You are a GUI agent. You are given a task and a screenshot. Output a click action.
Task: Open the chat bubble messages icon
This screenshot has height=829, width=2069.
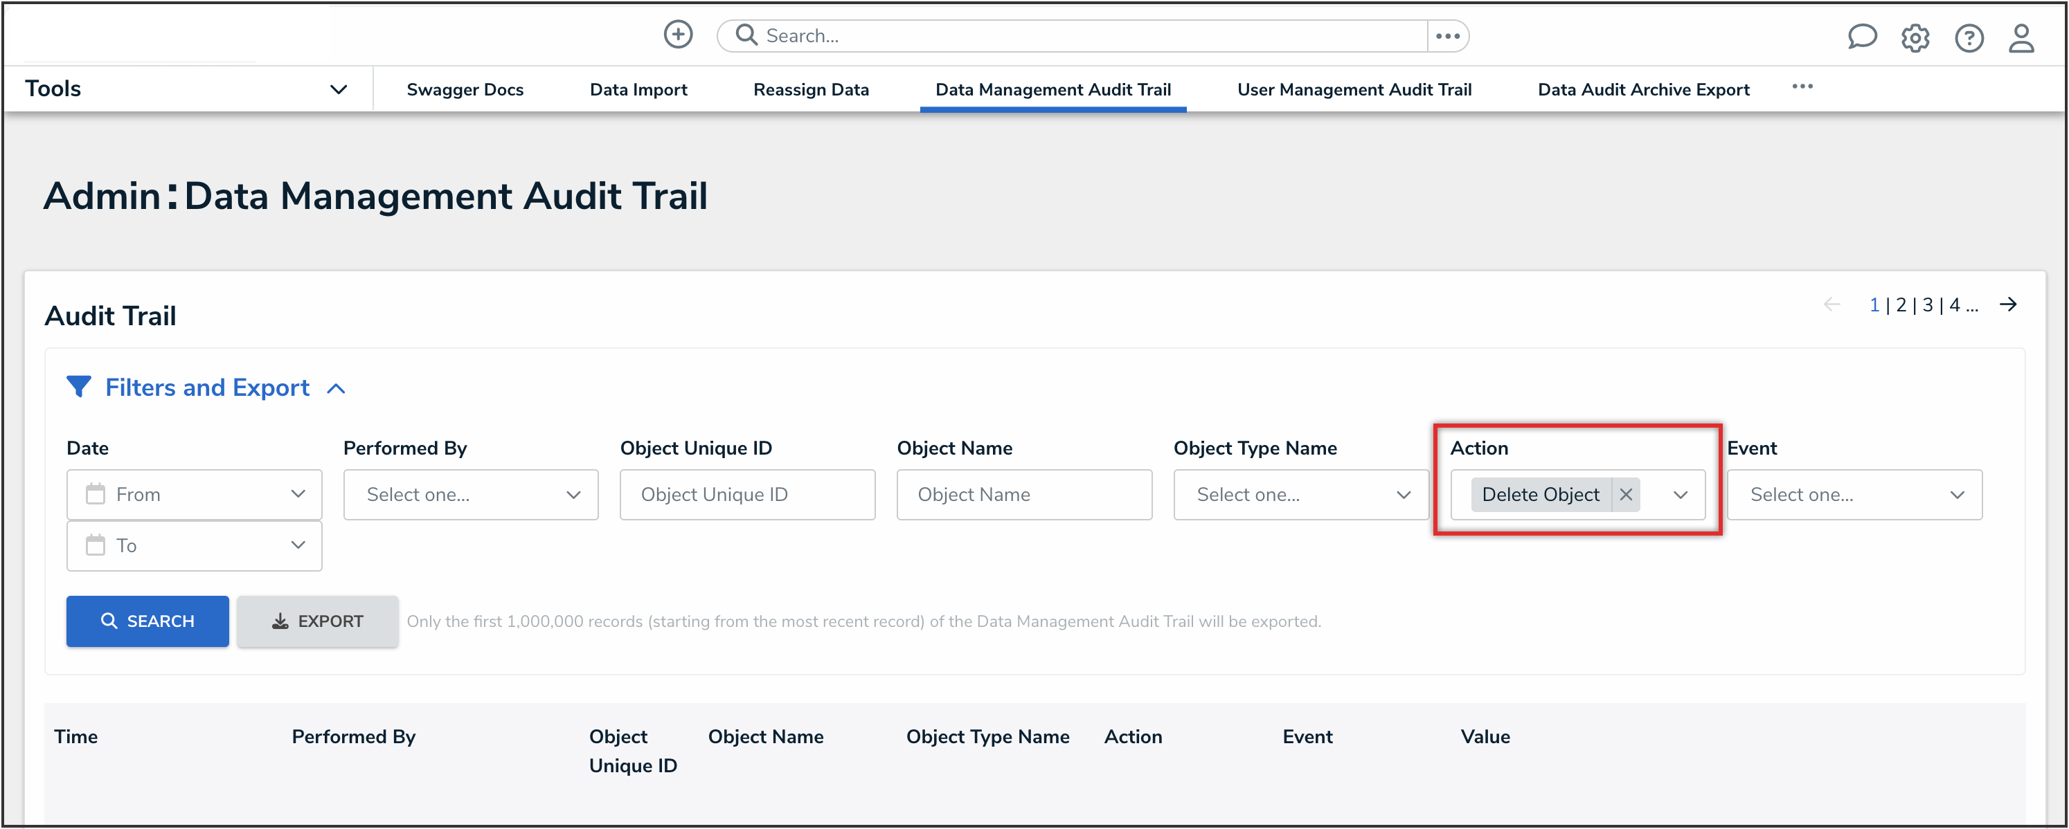pos(1861,37)
